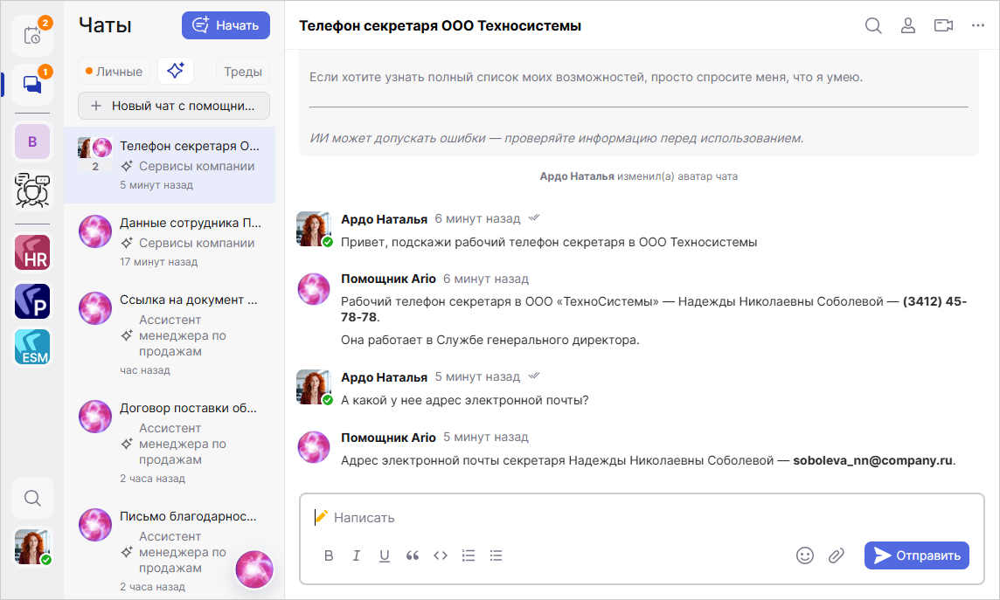Screen dimensions: 1000x600
Task: Open chat participants icon in header
Action: (908, 25)
